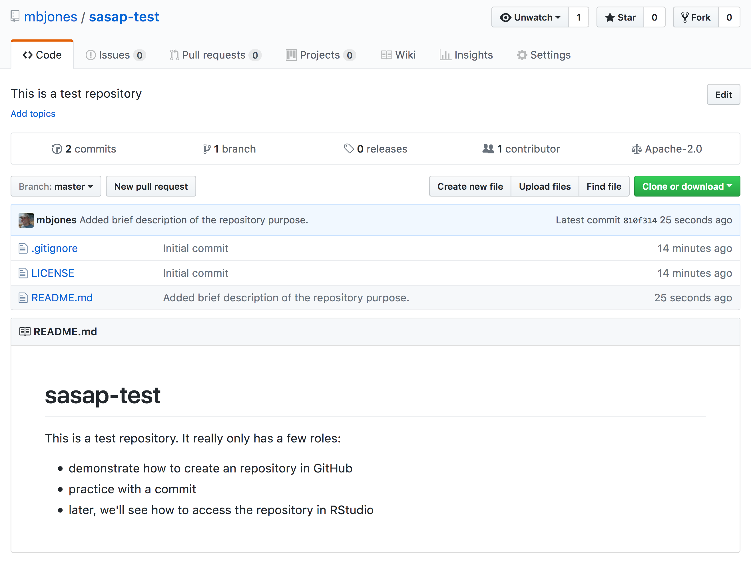Open the Issues tab
The height and width of the screenshot is (561, 751).
pyautogui.click(x=115, y=55)
